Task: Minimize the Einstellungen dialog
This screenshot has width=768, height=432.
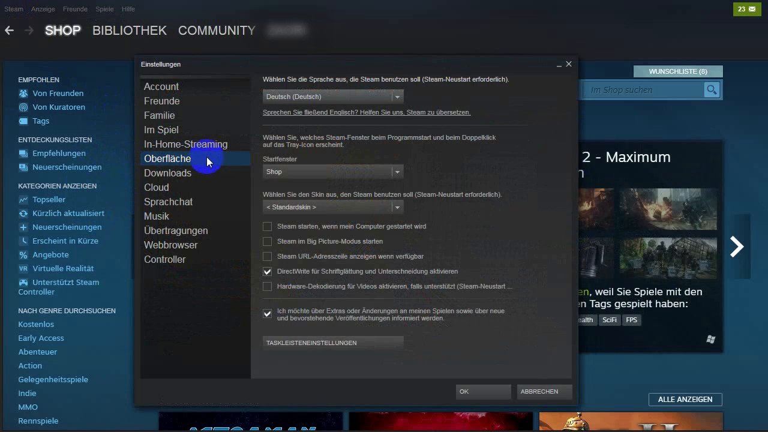Action: (x=559, y=64)
